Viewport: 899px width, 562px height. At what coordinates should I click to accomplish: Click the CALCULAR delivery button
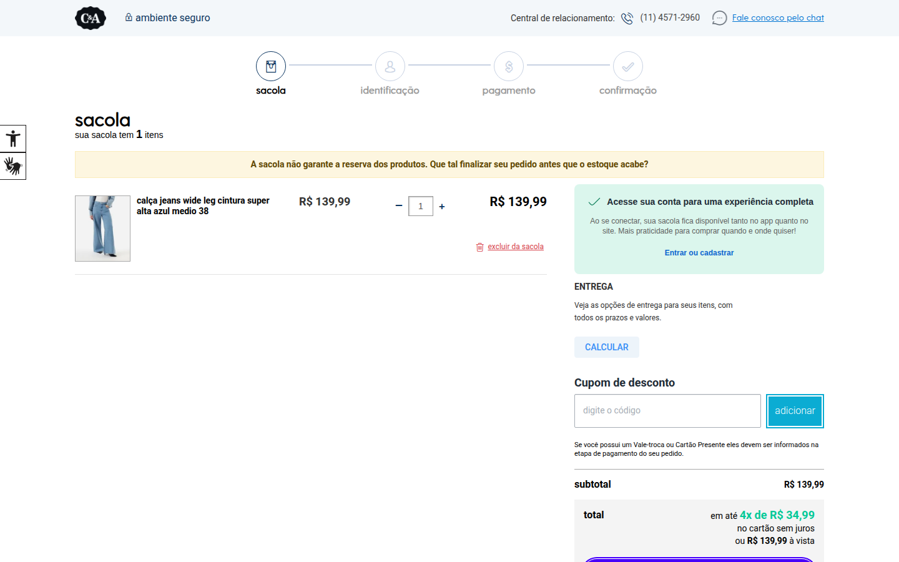pos(607,347)
